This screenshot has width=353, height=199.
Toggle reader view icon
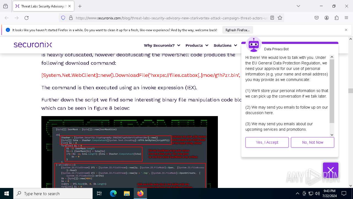(x=272, y=18)
